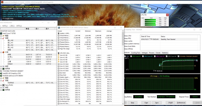The width and height of the screenshot is (202, 106).
Task: Switch to the Cooling Fans tab
Action: point(136,53)
